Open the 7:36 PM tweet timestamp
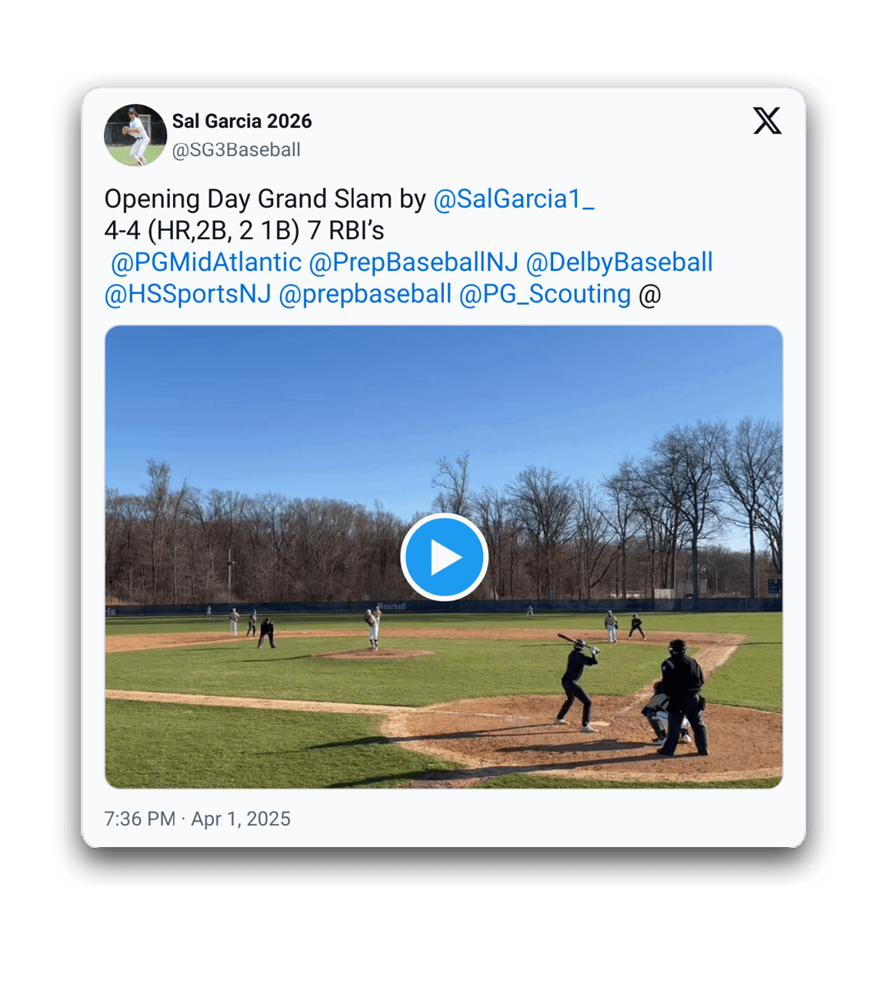This screenshot has width=887, height=991. coord(139,819)
